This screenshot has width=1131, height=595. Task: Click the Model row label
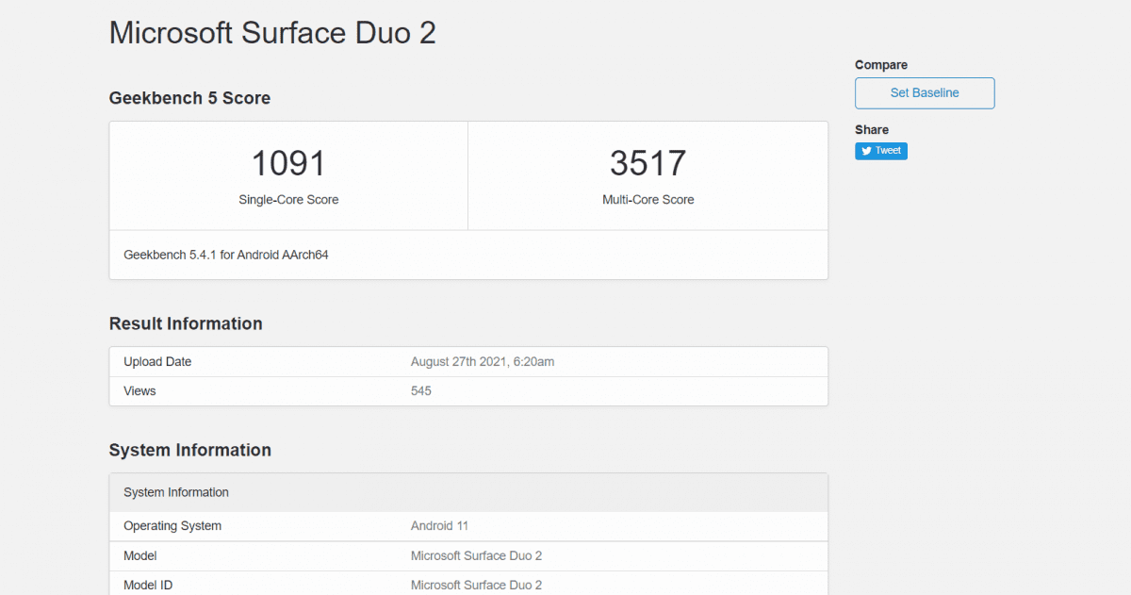[x=140, y=556]
